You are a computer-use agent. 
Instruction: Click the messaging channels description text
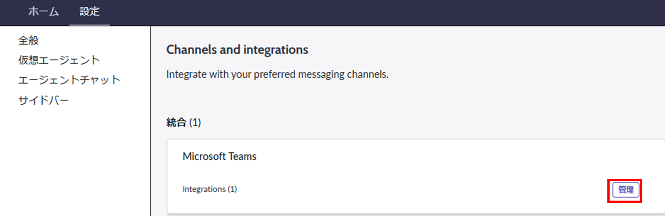pyautogui.click(x=277, y=74)
